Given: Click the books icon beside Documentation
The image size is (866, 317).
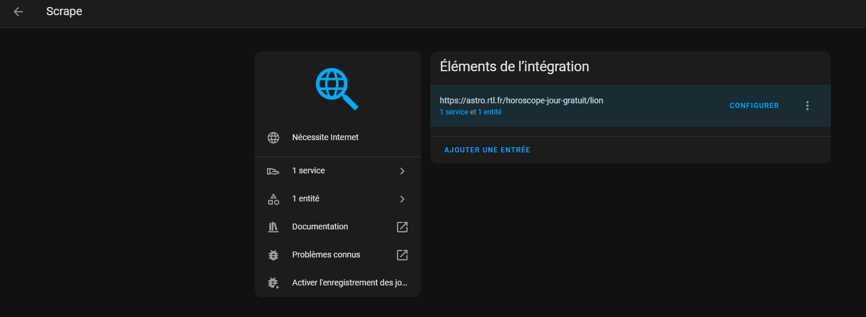Looking at the screenshot, I should point(273,227).
